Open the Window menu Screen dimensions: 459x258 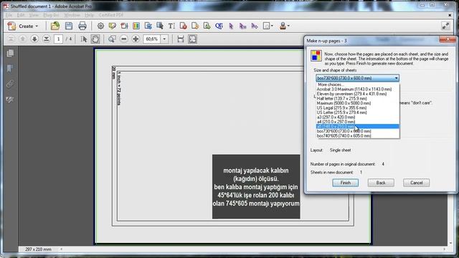(x=72, y=15)
